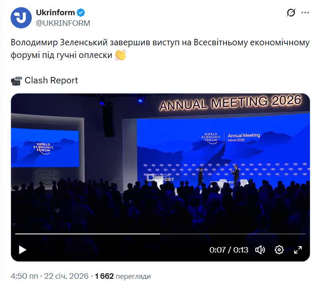The width and height of the screenshot is (315, 283).
Task: Mute the video sound
Action: 260,250
